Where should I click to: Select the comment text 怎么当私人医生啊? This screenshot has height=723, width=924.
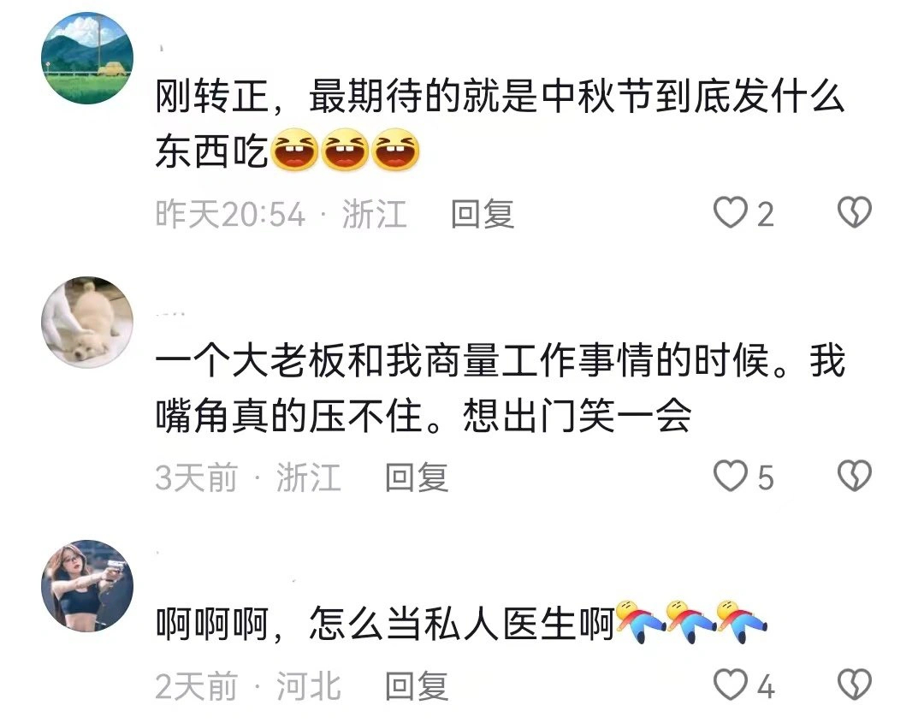point(461,624)
